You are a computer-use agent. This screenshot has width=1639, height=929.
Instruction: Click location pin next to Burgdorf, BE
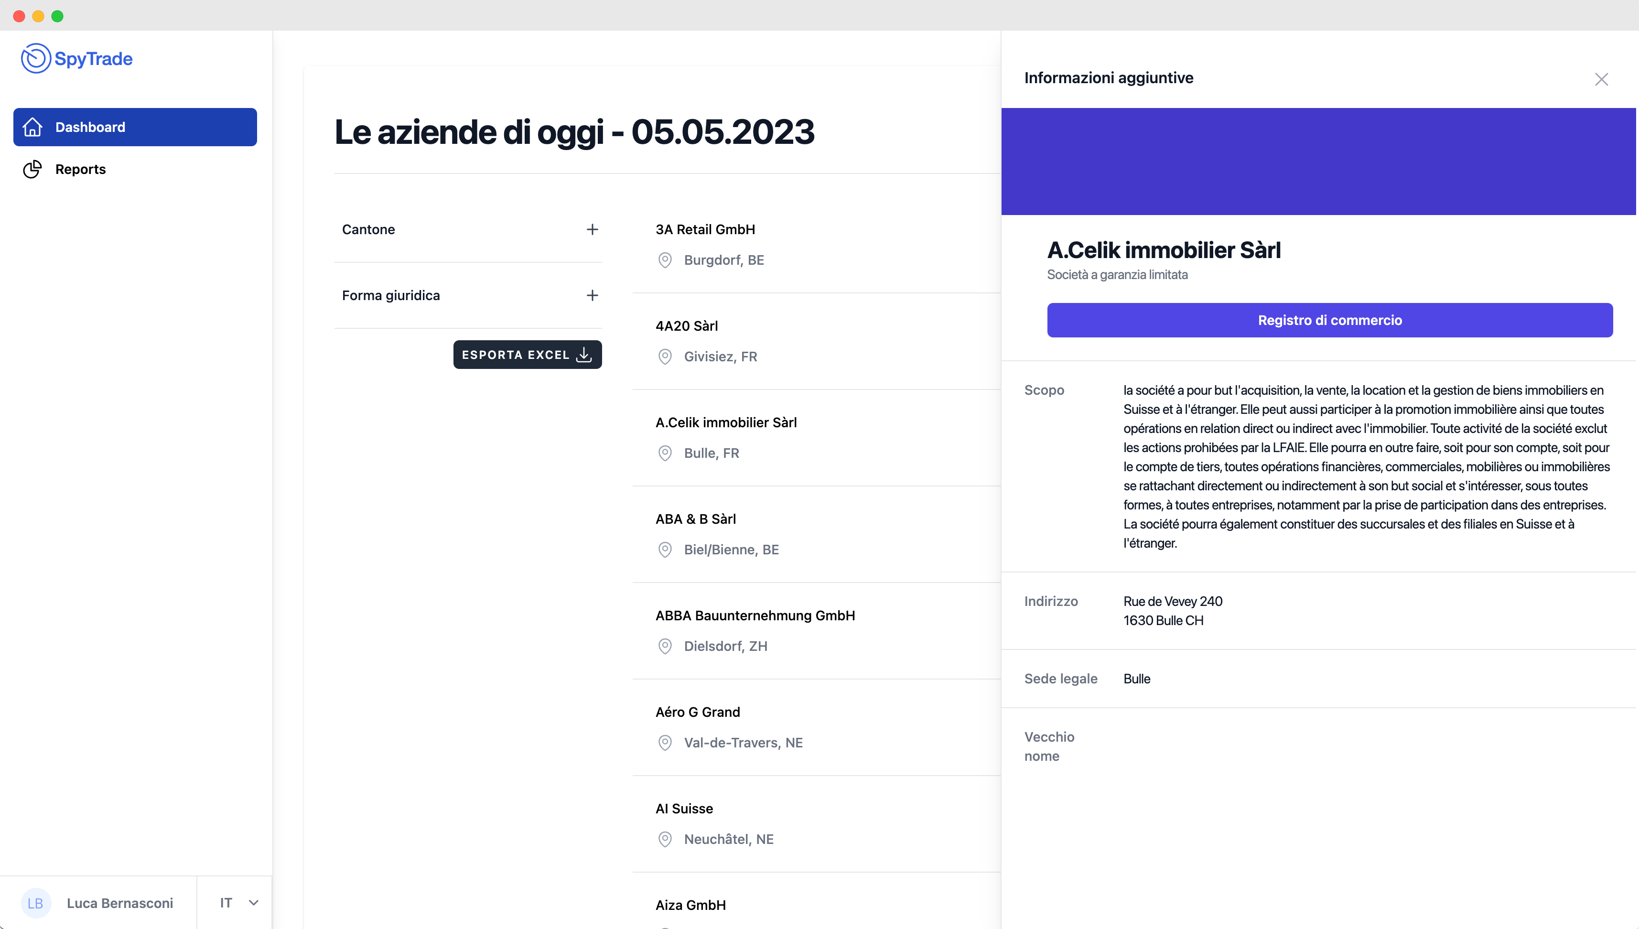point(665,259)
